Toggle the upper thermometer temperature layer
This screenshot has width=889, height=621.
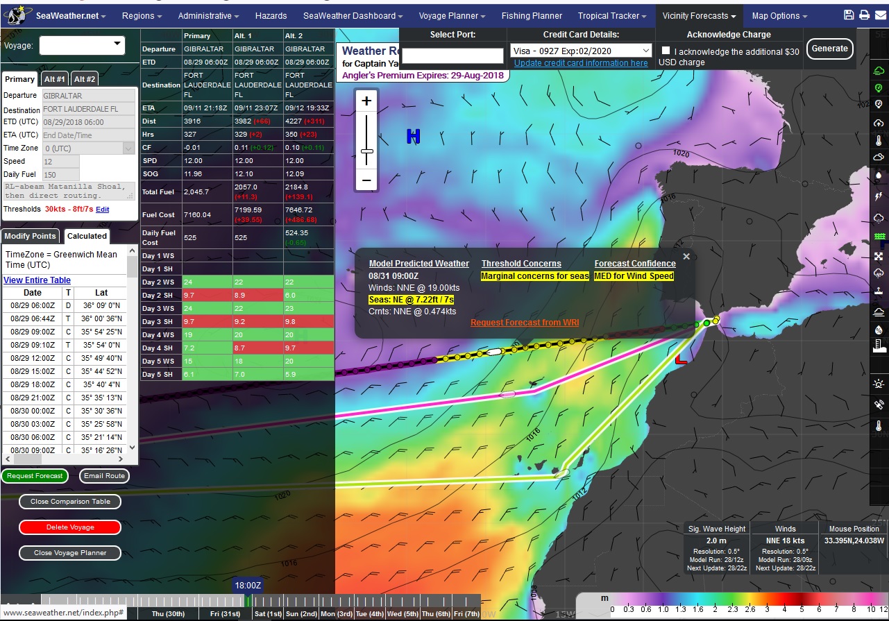(x=879, y=141)
